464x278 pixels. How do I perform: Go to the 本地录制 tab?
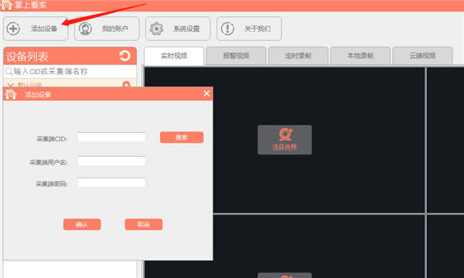360,56
